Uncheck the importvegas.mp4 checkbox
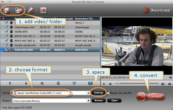The height and width of the screenshot is (110, 173). (6, 27)
